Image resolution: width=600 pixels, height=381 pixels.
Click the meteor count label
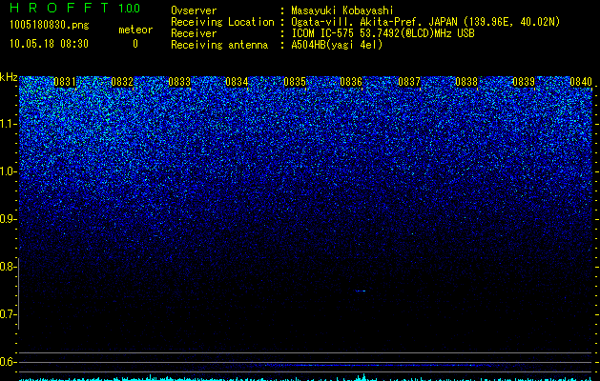coord(135,30)
